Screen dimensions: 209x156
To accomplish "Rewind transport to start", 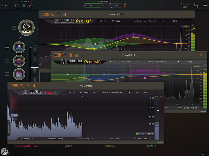I will coord(17,6).
